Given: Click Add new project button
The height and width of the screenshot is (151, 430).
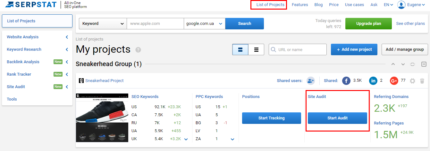Looking at the screenshot, I should (354, 49).
